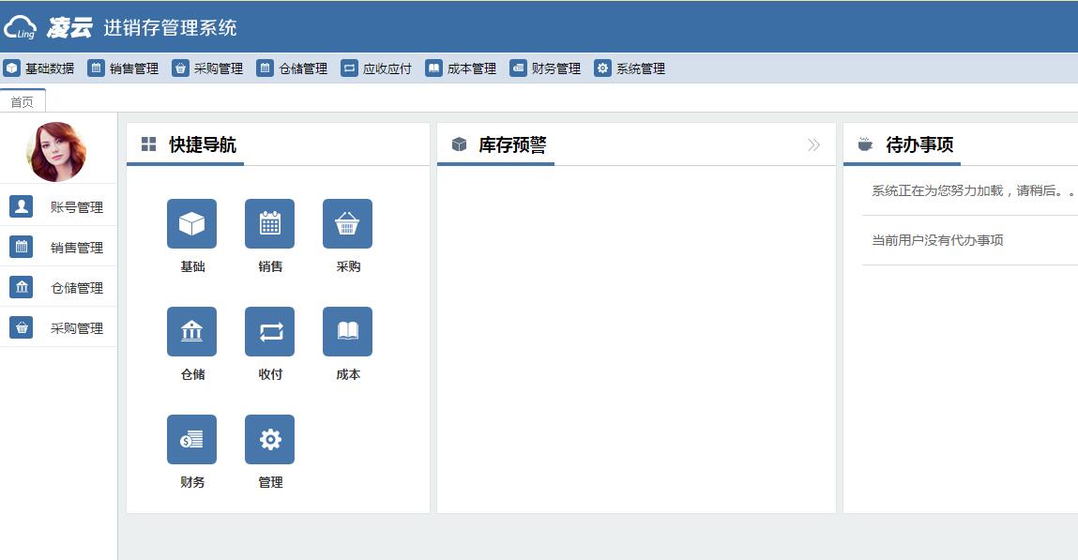Open the 仓储管理 top menu
This screenshot has width=1078, height=560.
pos(293,68)
